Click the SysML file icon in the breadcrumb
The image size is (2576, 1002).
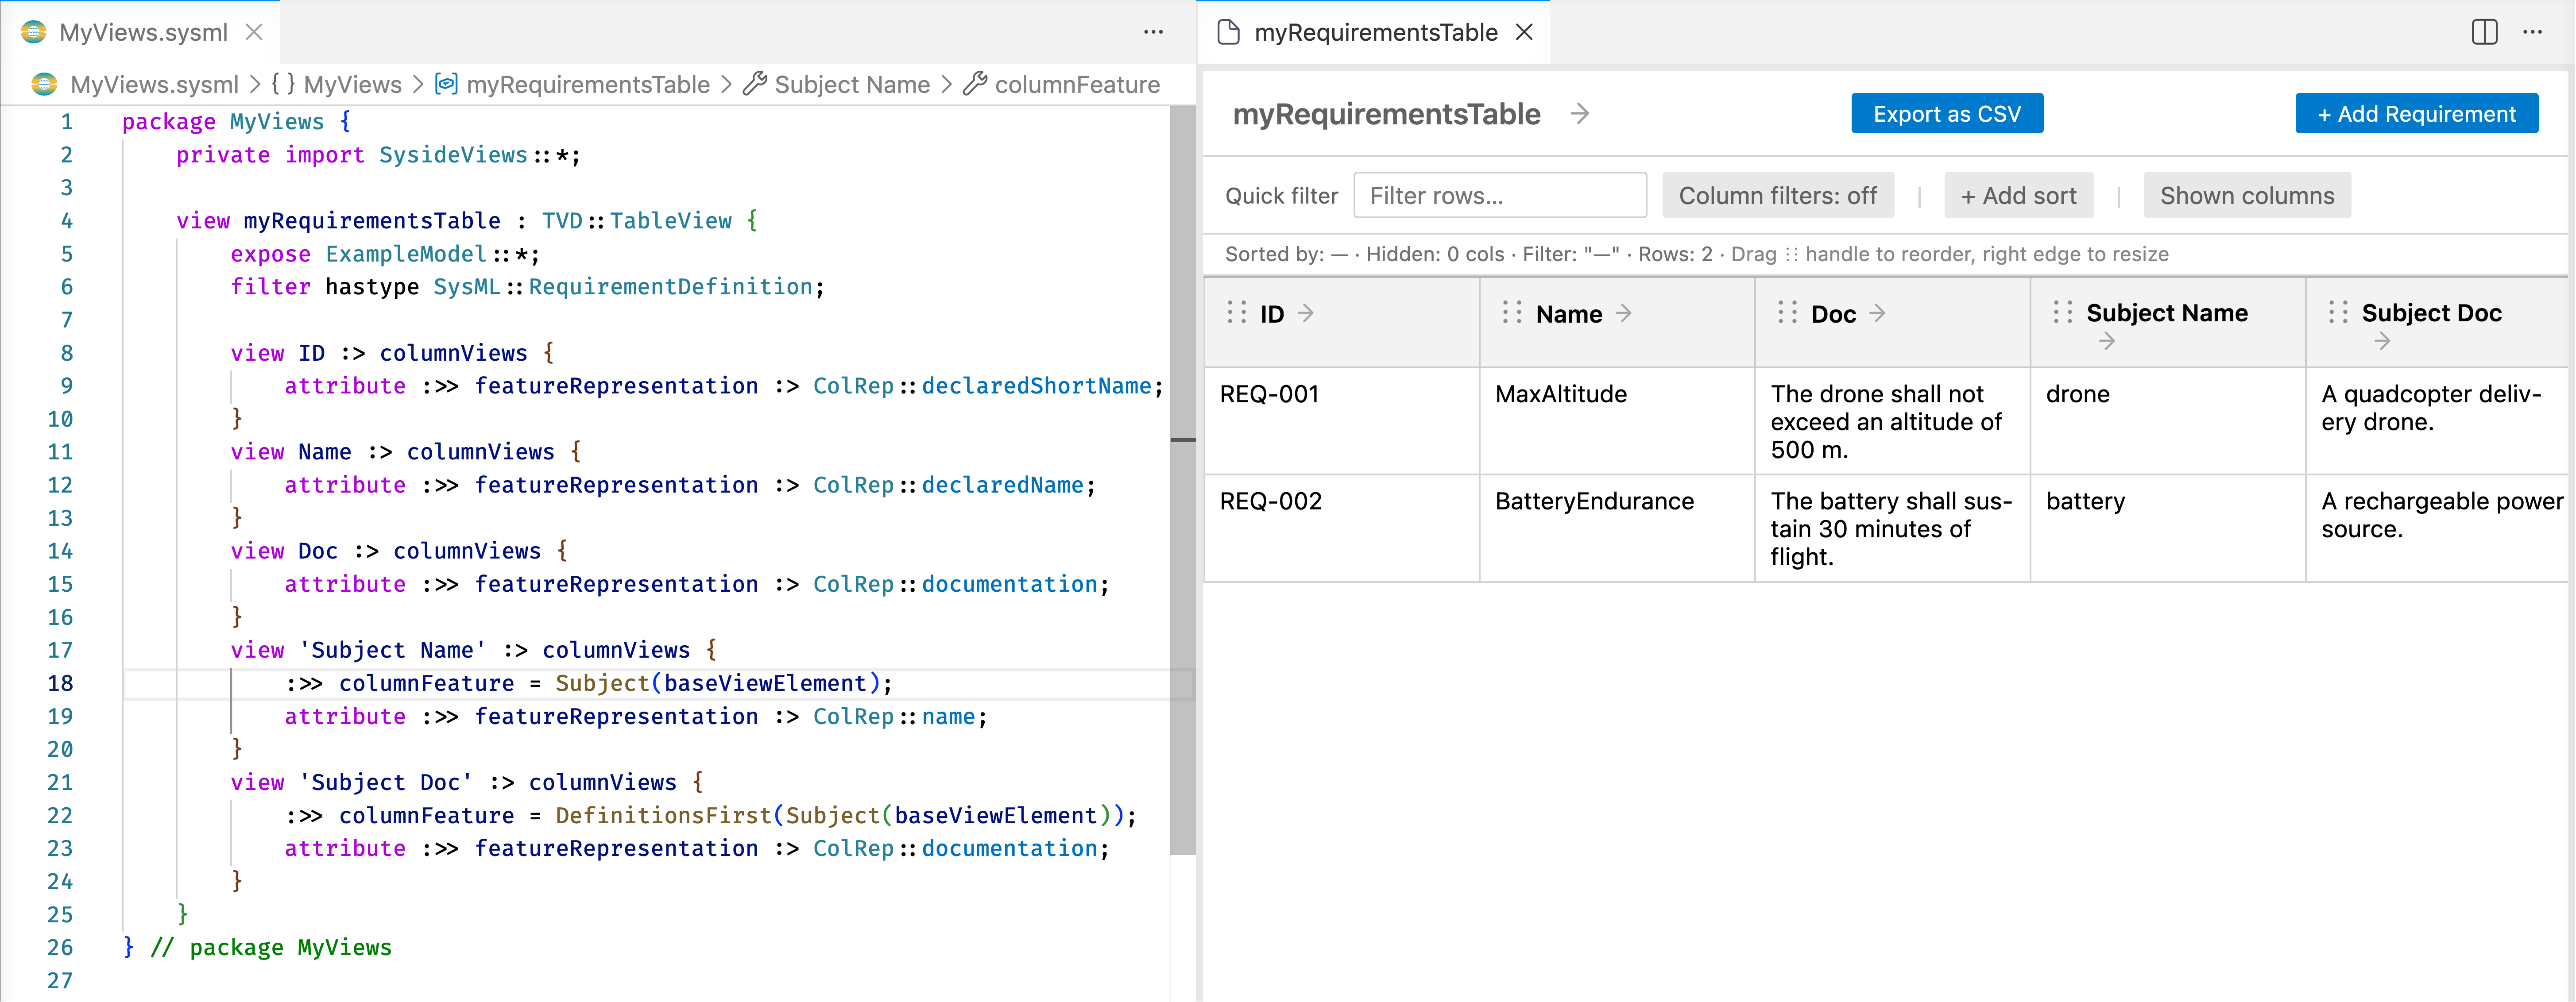44,84
